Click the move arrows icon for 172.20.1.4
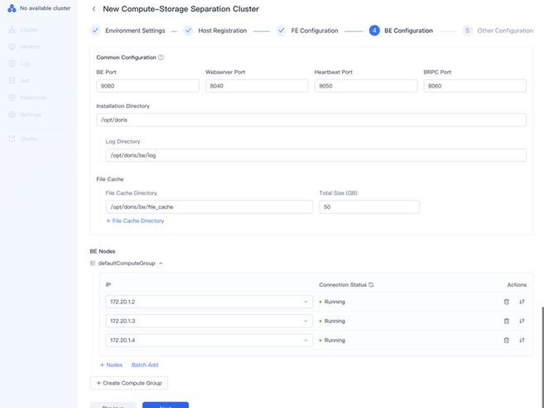 point(522,341)
